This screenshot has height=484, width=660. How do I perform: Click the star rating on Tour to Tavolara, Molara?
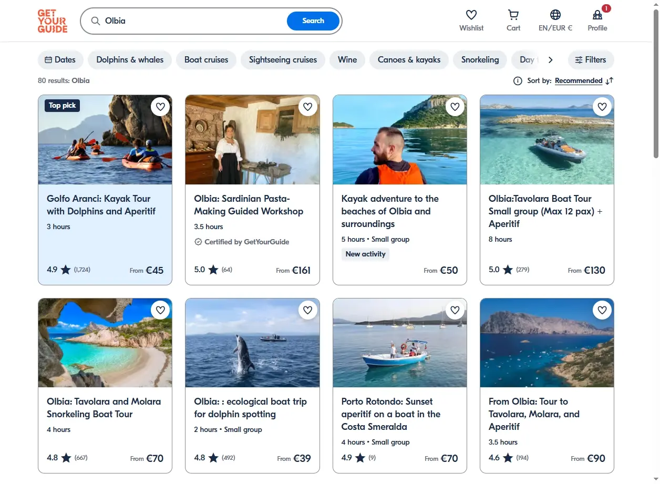coord(508,458)
